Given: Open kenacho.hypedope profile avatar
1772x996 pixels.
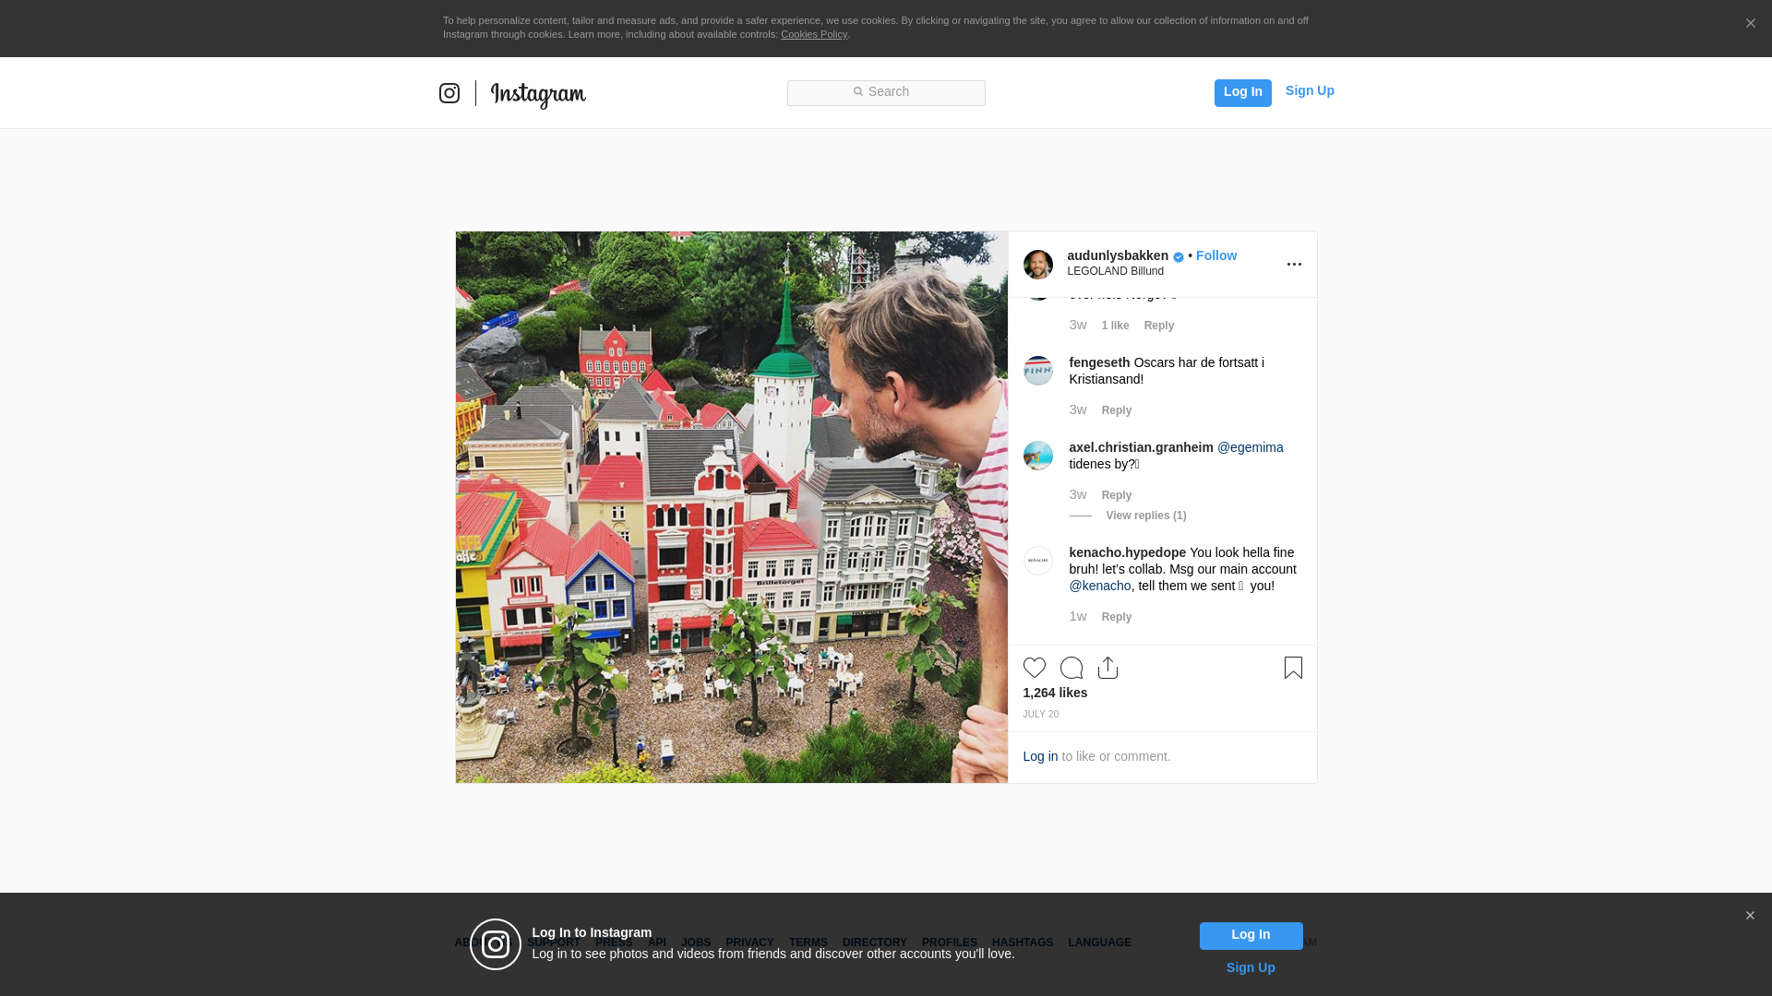Looking at the screenshot, I should (x=1038, y=561).
